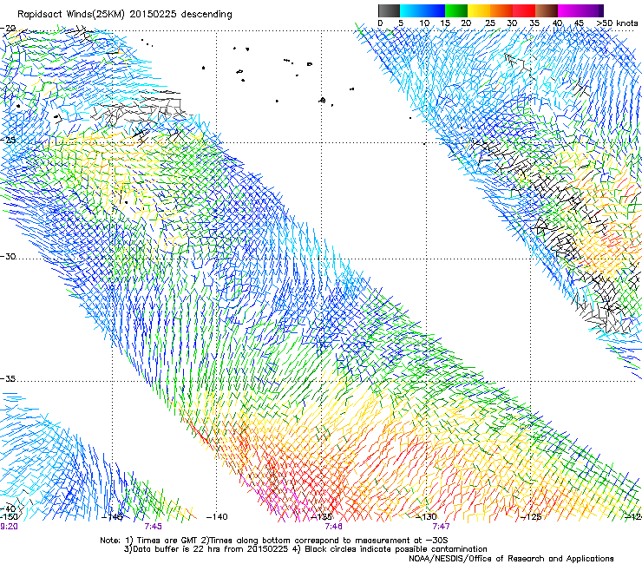Click the '-20' latitude axis label
The height and width of the screenshot is (564, 642).
tap(8, 29)
